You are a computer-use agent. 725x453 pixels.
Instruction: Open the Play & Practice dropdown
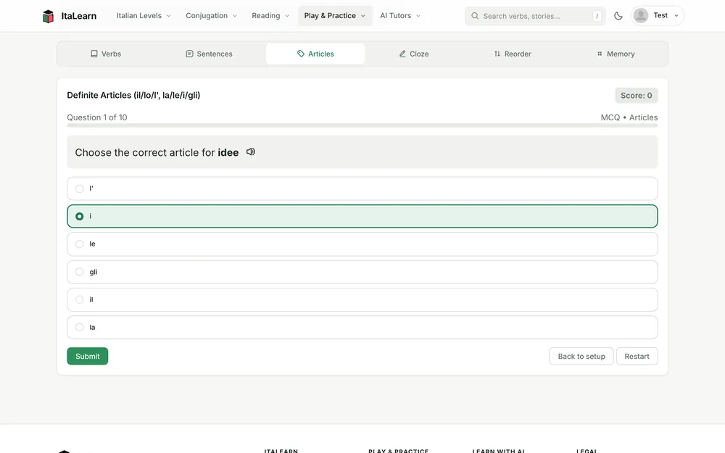pyautogui.click(x=335, y=16)
